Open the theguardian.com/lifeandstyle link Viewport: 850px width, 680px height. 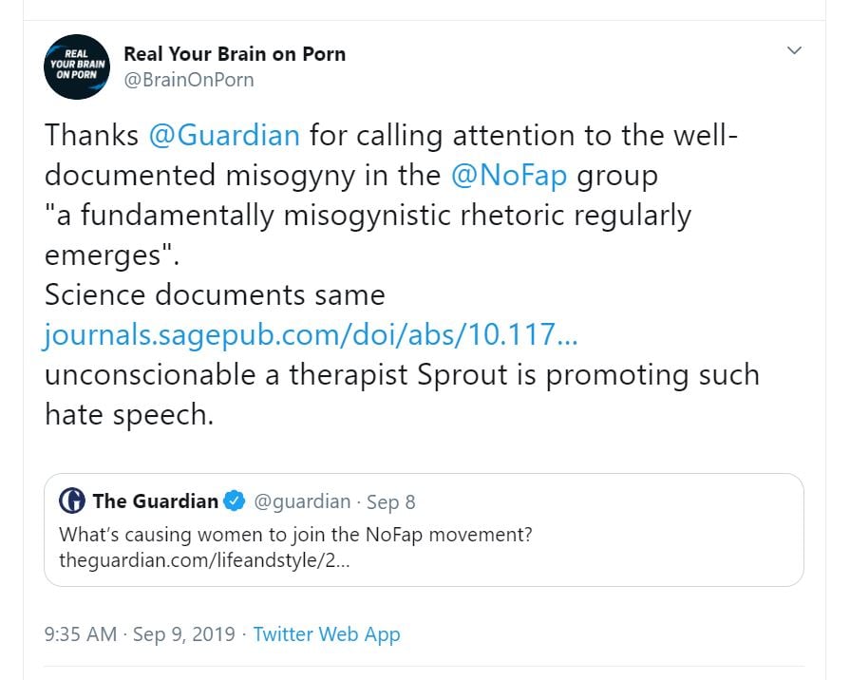(205, 559)
